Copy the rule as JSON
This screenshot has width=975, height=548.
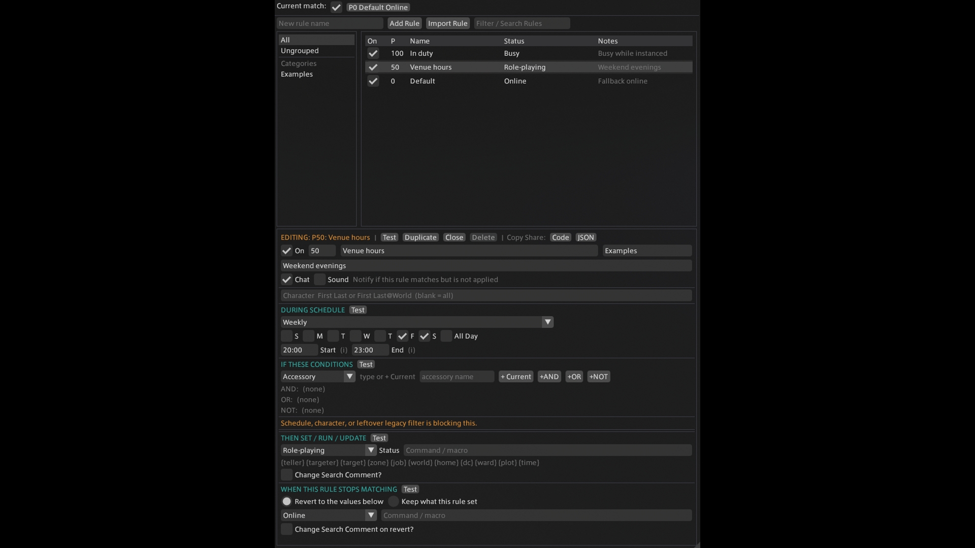point(586,237)
